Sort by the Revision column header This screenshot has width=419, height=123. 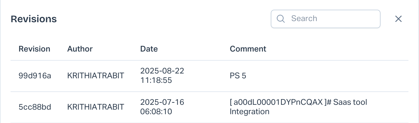pyautogui.click(x=34, y=49)
